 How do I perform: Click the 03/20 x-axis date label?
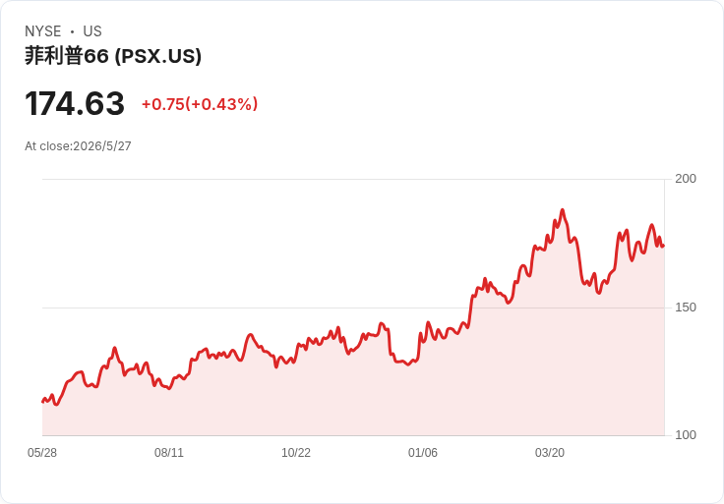click(550, 453)
